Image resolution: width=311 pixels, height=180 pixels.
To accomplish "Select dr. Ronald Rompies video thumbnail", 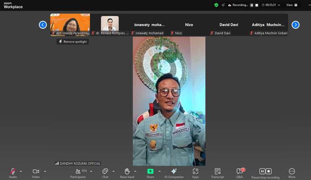I will 110,24.
